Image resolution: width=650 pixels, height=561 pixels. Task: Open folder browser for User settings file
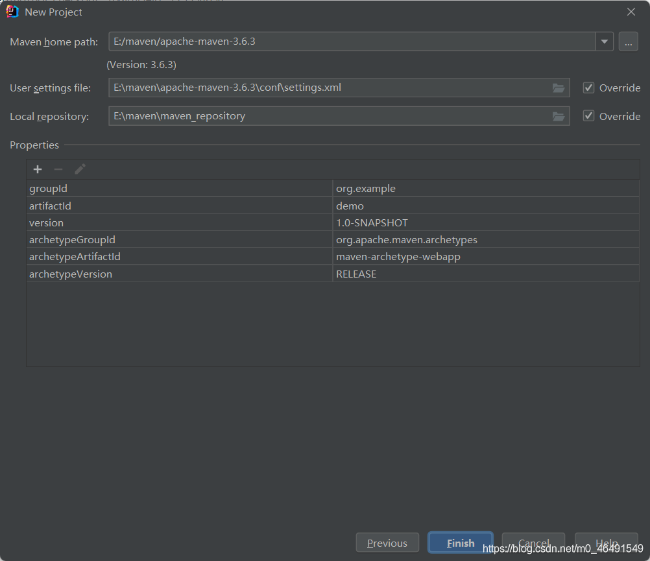tap(559, 88)
